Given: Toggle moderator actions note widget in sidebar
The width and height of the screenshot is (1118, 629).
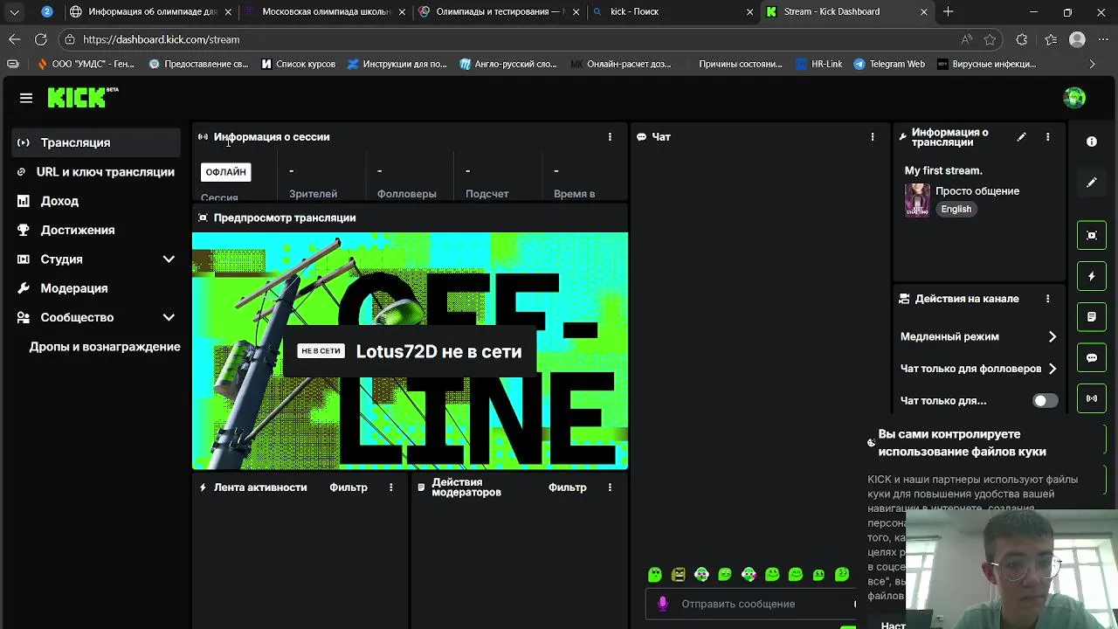Looking at the screenshot, I should coord(1092,317).
